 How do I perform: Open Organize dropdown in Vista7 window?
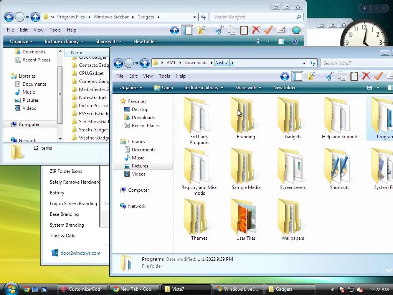click(x=131, y=88)
